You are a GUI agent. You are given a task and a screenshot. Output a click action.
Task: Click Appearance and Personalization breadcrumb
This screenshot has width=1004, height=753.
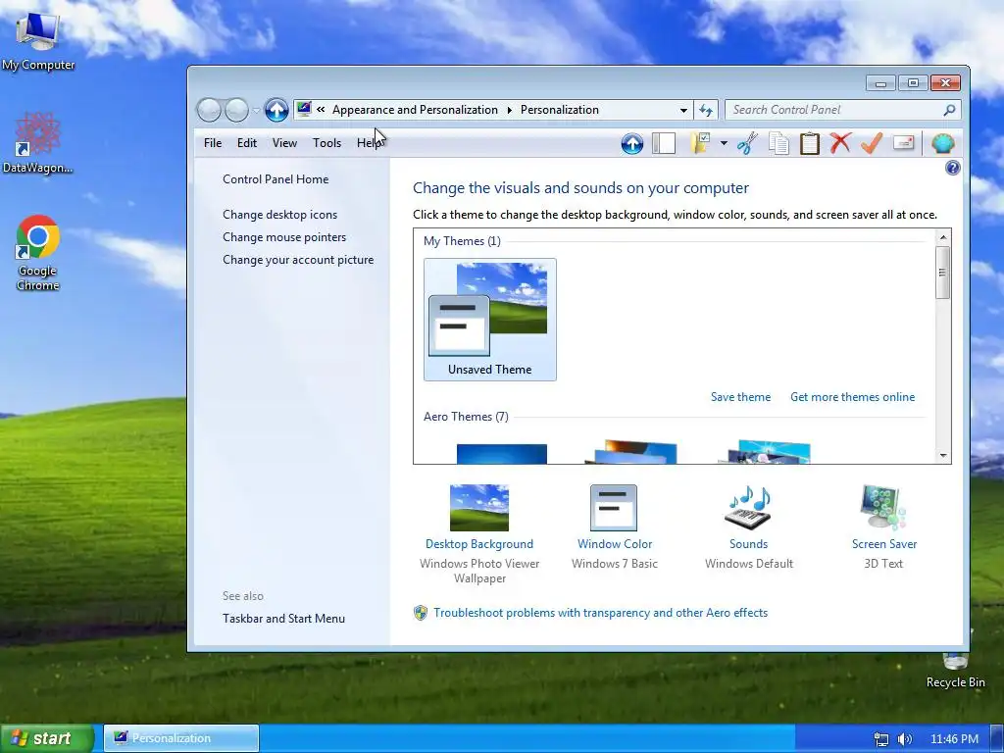[x=415, y=110]
